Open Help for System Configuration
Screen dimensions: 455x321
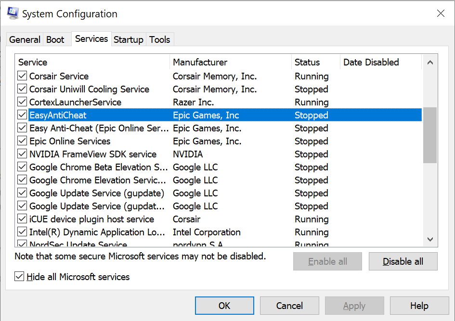tap(419, 306)
